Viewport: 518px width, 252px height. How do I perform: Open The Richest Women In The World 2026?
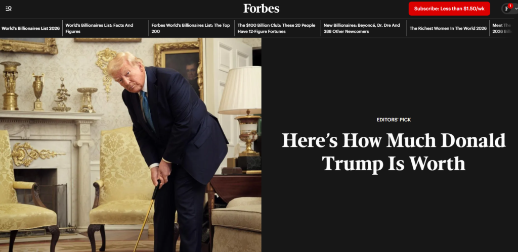(x=448, y=28)
